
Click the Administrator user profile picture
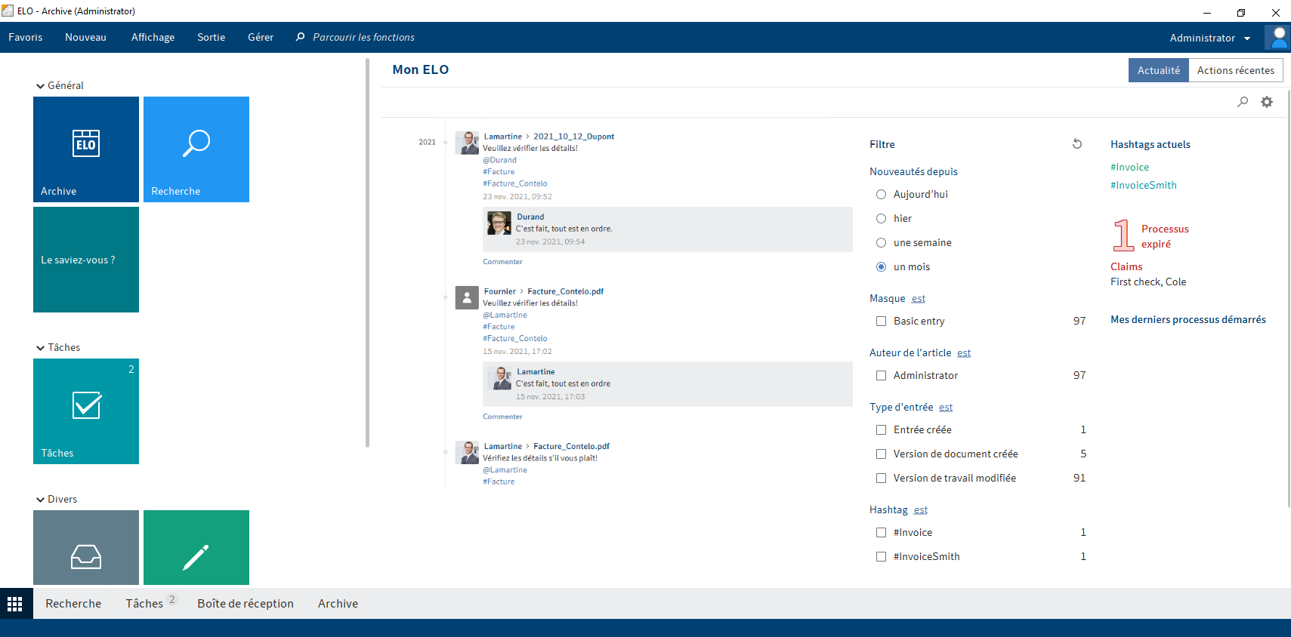tap(1278, 37)
